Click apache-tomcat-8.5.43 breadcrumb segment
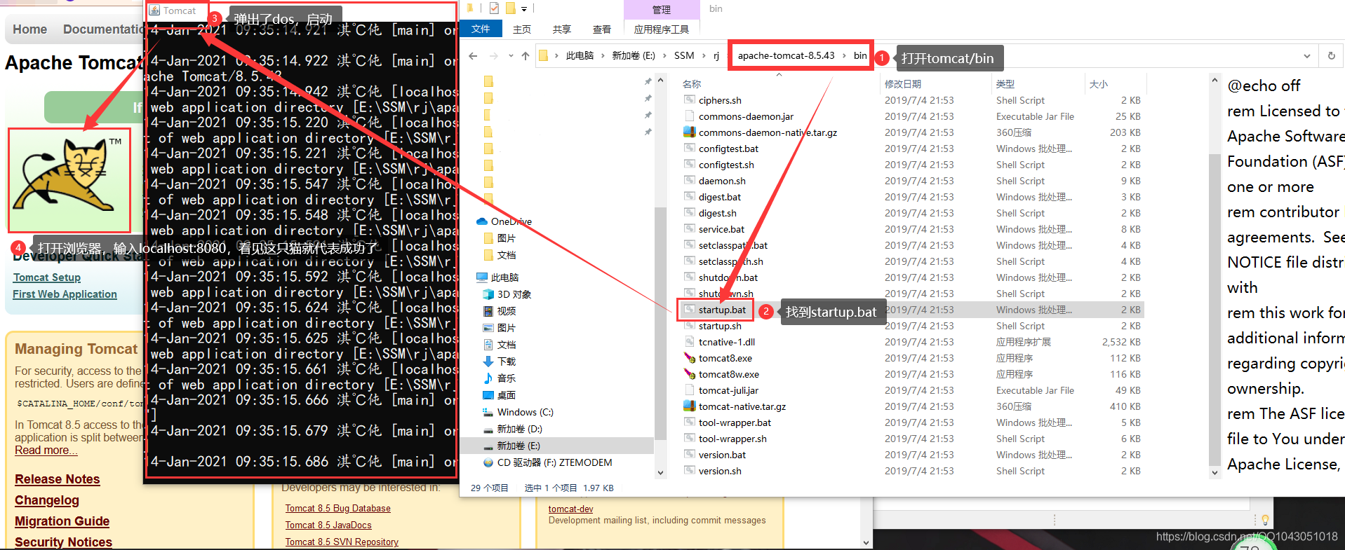This screenshot has width=1345, height=550. tap(786, 55)
